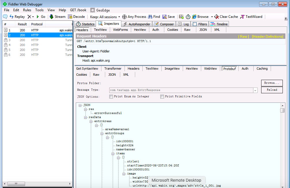Open the GET /book menu
The image size is (290, 188).
coord(78,10)
